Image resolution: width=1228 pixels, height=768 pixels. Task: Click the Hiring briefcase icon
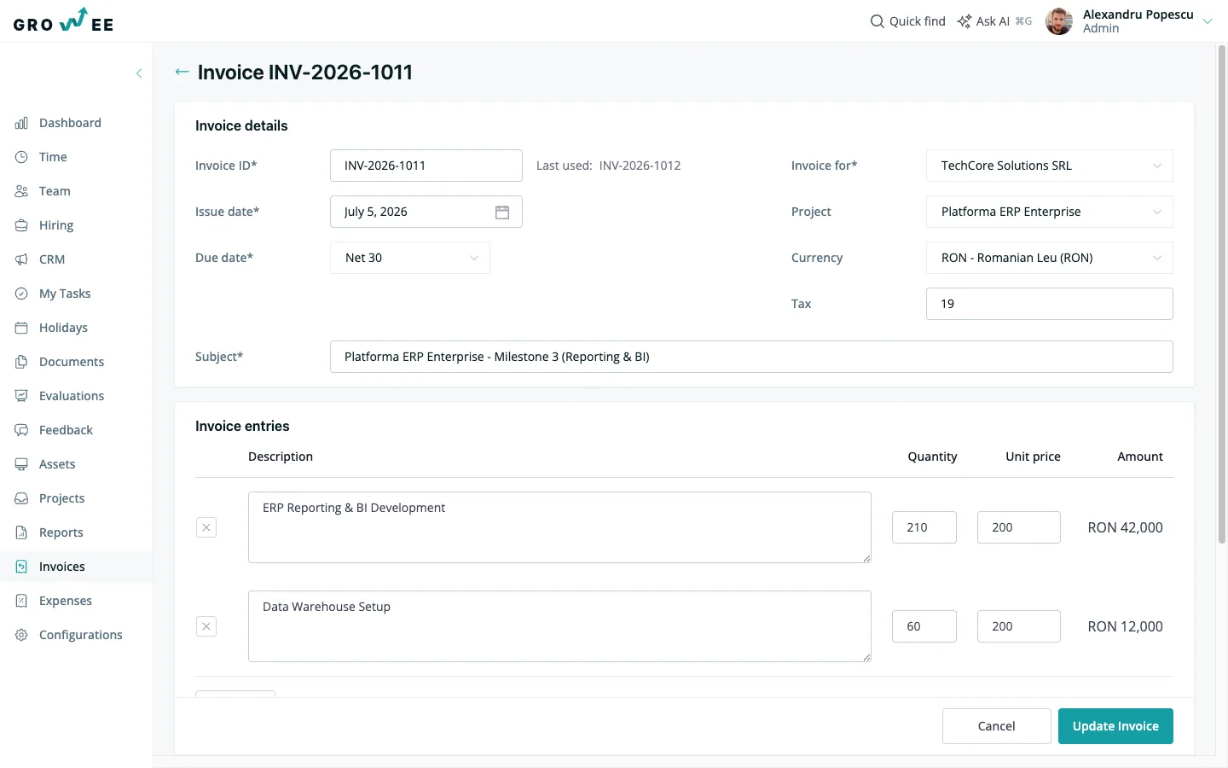coord(21,225)
